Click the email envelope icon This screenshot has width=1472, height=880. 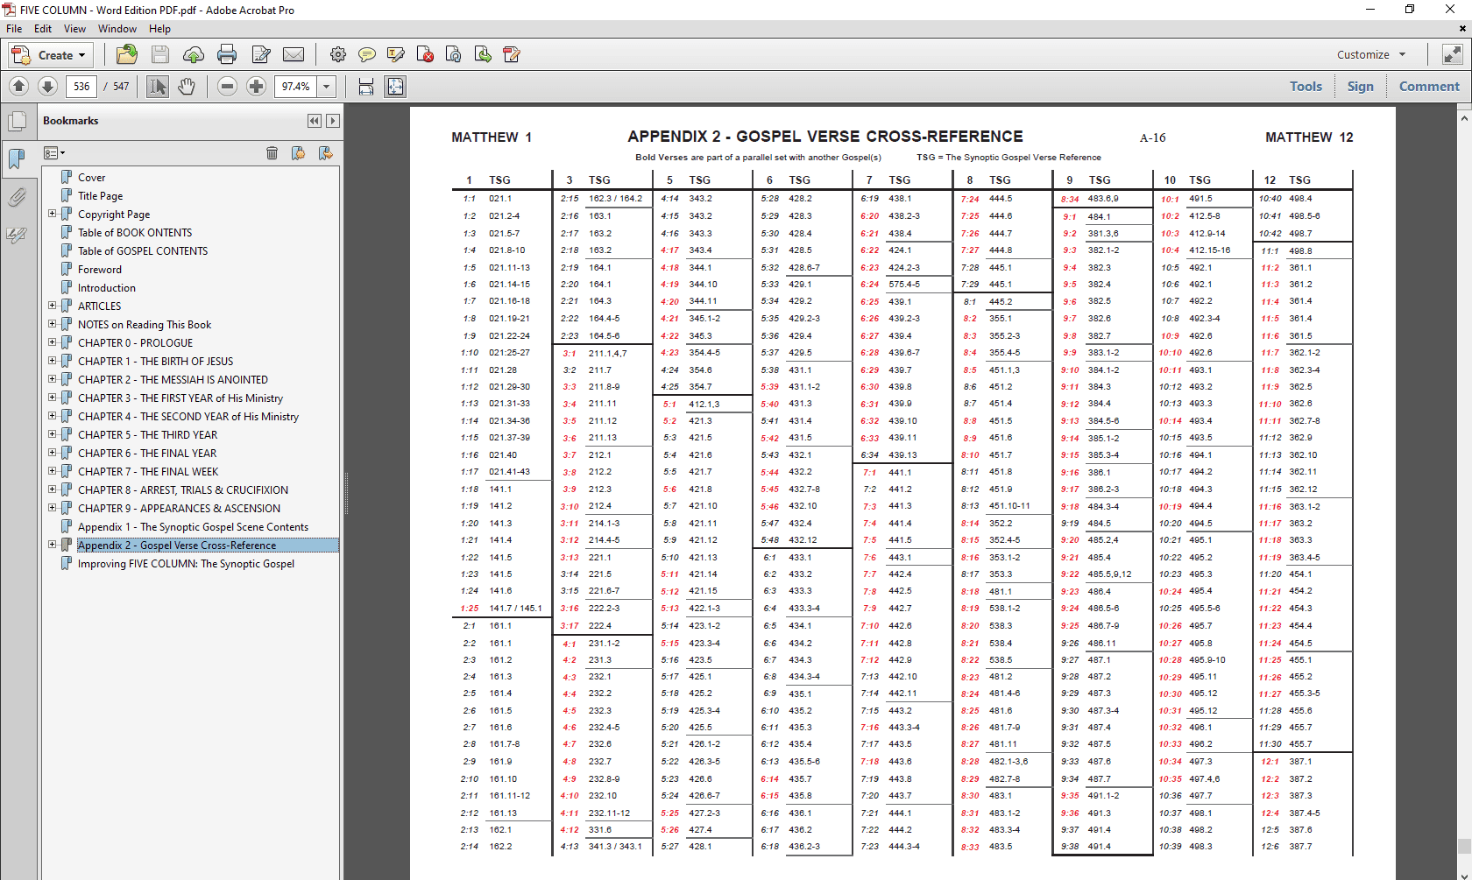[x=294, y=55]
